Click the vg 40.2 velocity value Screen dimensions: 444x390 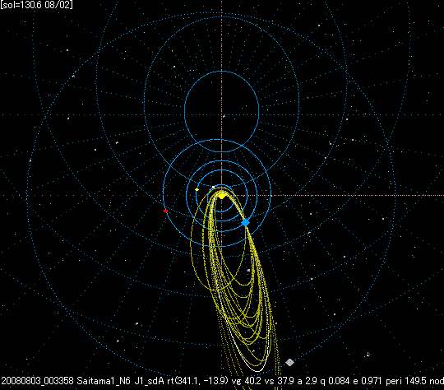tap(246, 381)
